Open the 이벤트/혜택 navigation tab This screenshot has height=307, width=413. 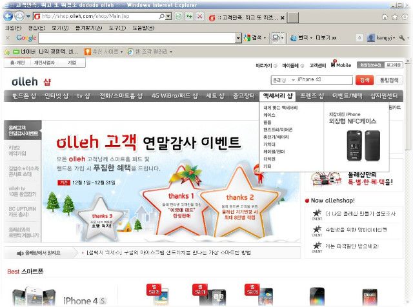click(x=347, y=96)
